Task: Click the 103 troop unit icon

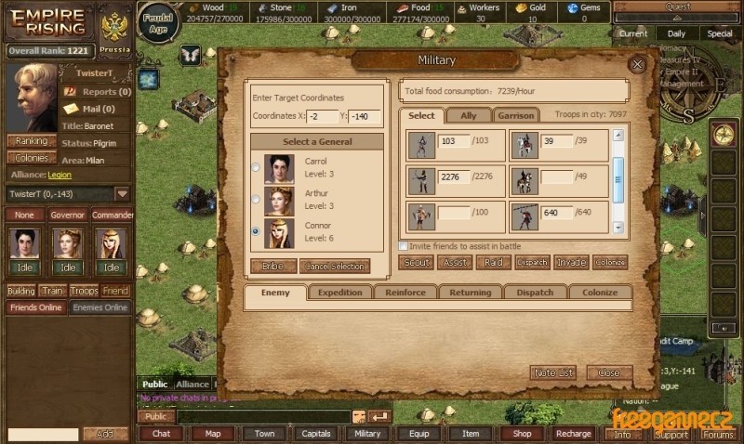Action: 422,146
